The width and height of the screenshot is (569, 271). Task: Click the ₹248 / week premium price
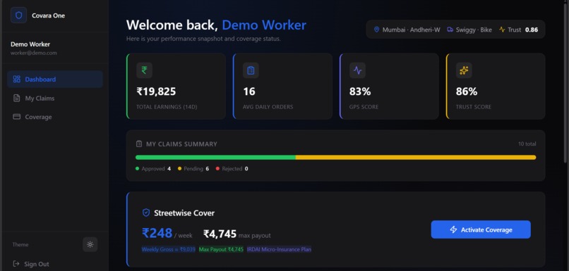167,234
